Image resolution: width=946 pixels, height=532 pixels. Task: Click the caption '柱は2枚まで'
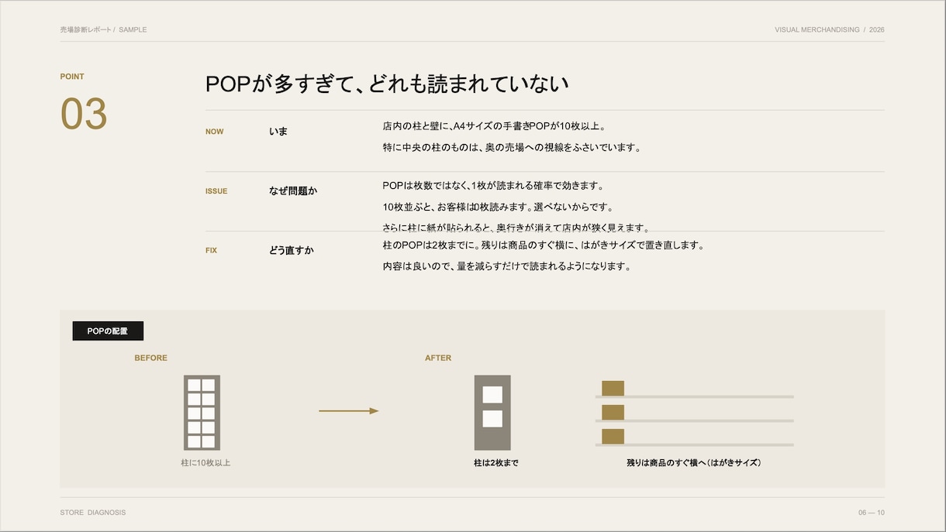[x=496, y=463]
